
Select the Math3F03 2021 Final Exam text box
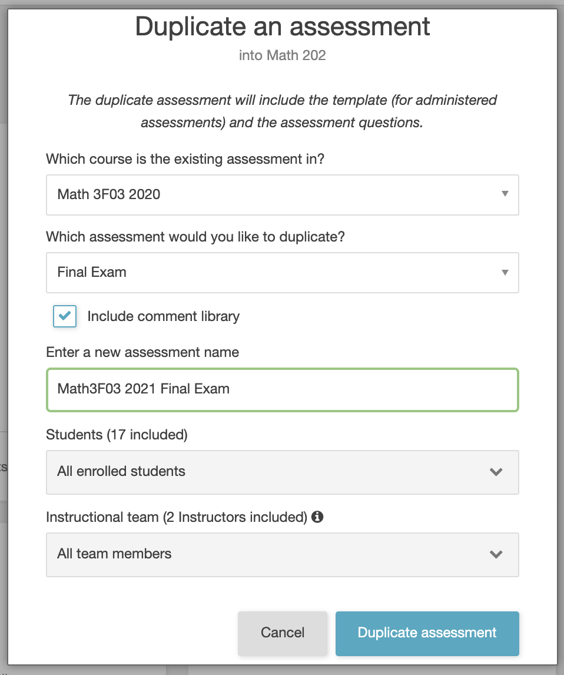(x=282, y=389)
